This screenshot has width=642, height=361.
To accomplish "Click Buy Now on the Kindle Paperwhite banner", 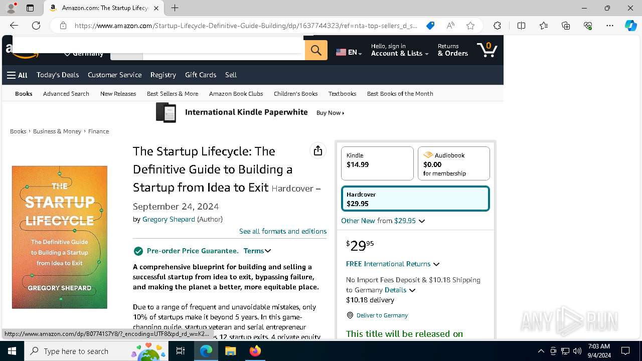I will [330, 113].
